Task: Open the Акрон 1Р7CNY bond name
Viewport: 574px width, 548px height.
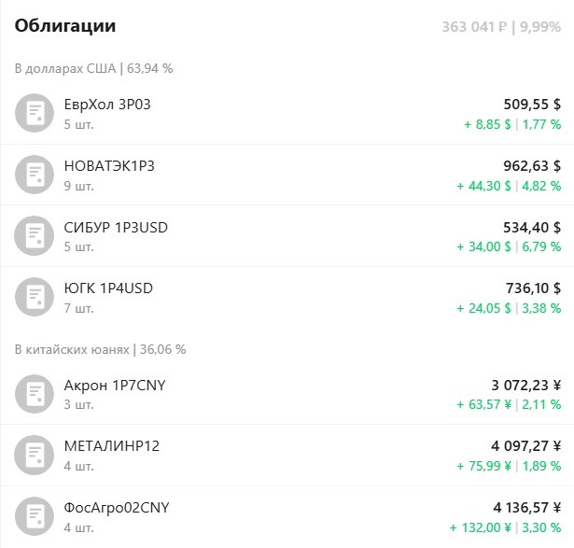Action: (115, 386)
